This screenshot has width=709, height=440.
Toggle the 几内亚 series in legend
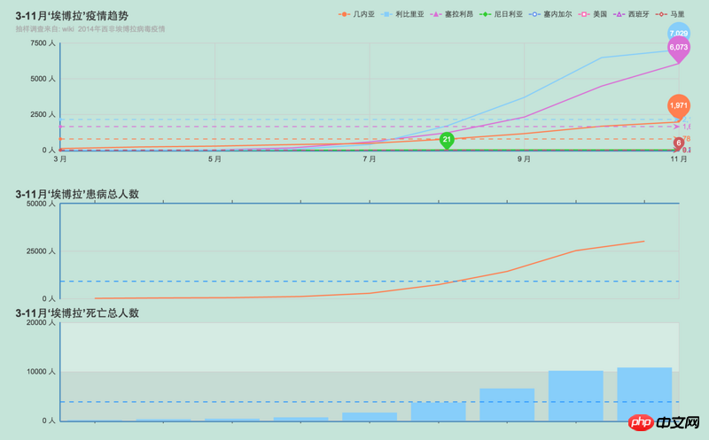(x=357, y=15)
